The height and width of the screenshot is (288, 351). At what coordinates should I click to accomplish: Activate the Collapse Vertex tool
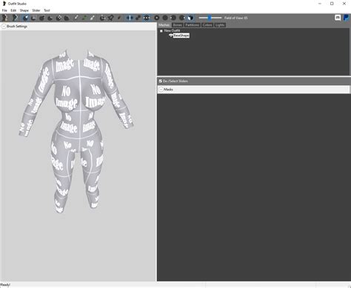[x=102, y=18]
